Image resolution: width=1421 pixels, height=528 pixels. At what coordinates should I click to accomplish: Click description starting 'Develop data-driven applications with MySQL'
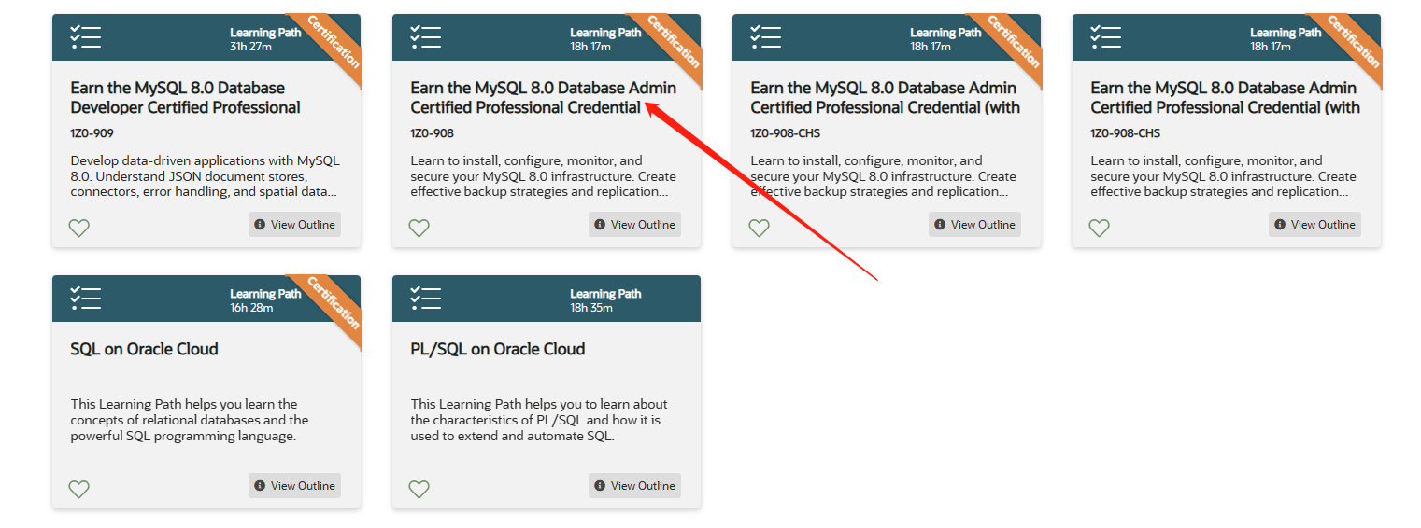point(204,176)
